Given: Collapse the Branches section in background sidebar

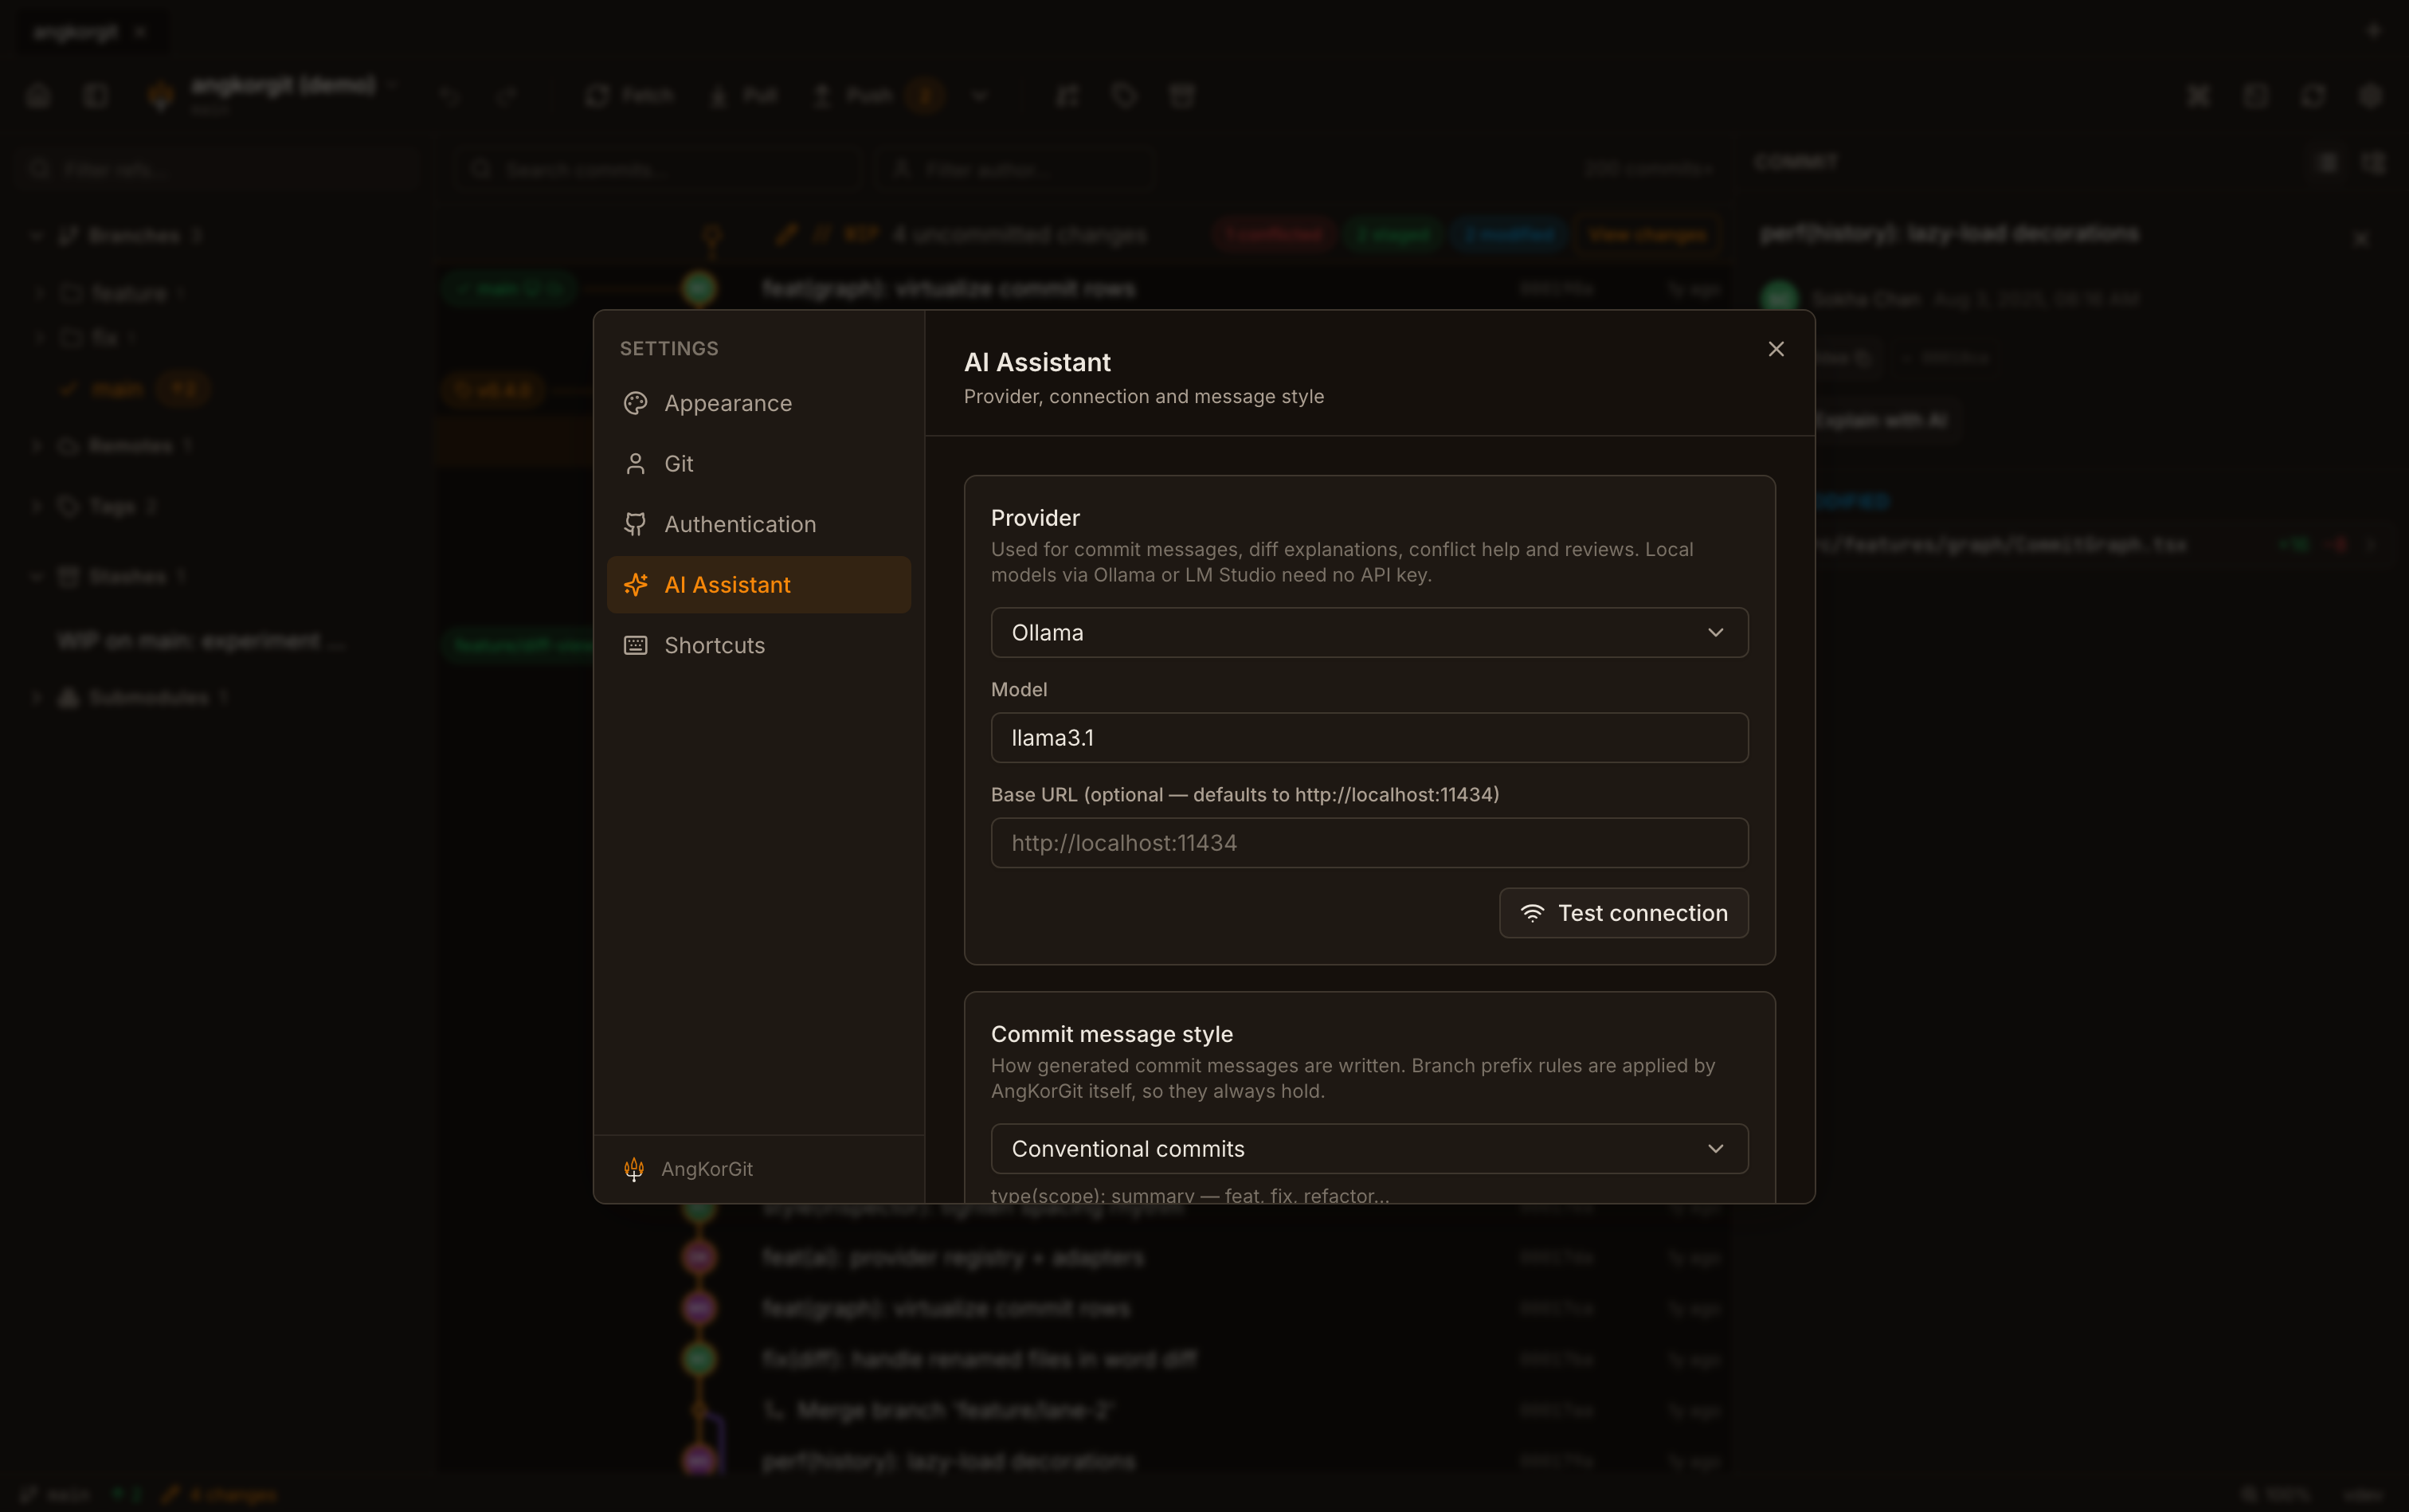Looking at the screenshot, I should pyautogui.click(x=37, y=235).
